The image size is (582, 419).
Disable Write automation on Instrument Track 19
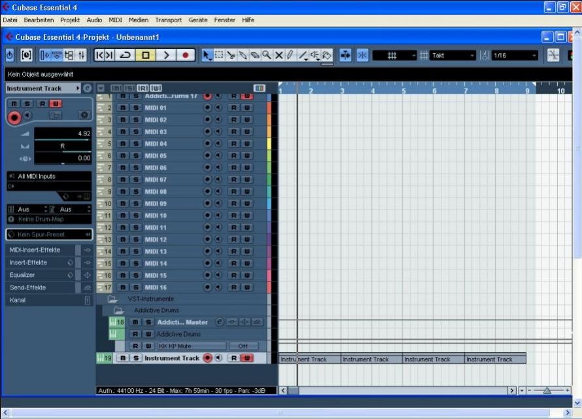click(247, 358)
